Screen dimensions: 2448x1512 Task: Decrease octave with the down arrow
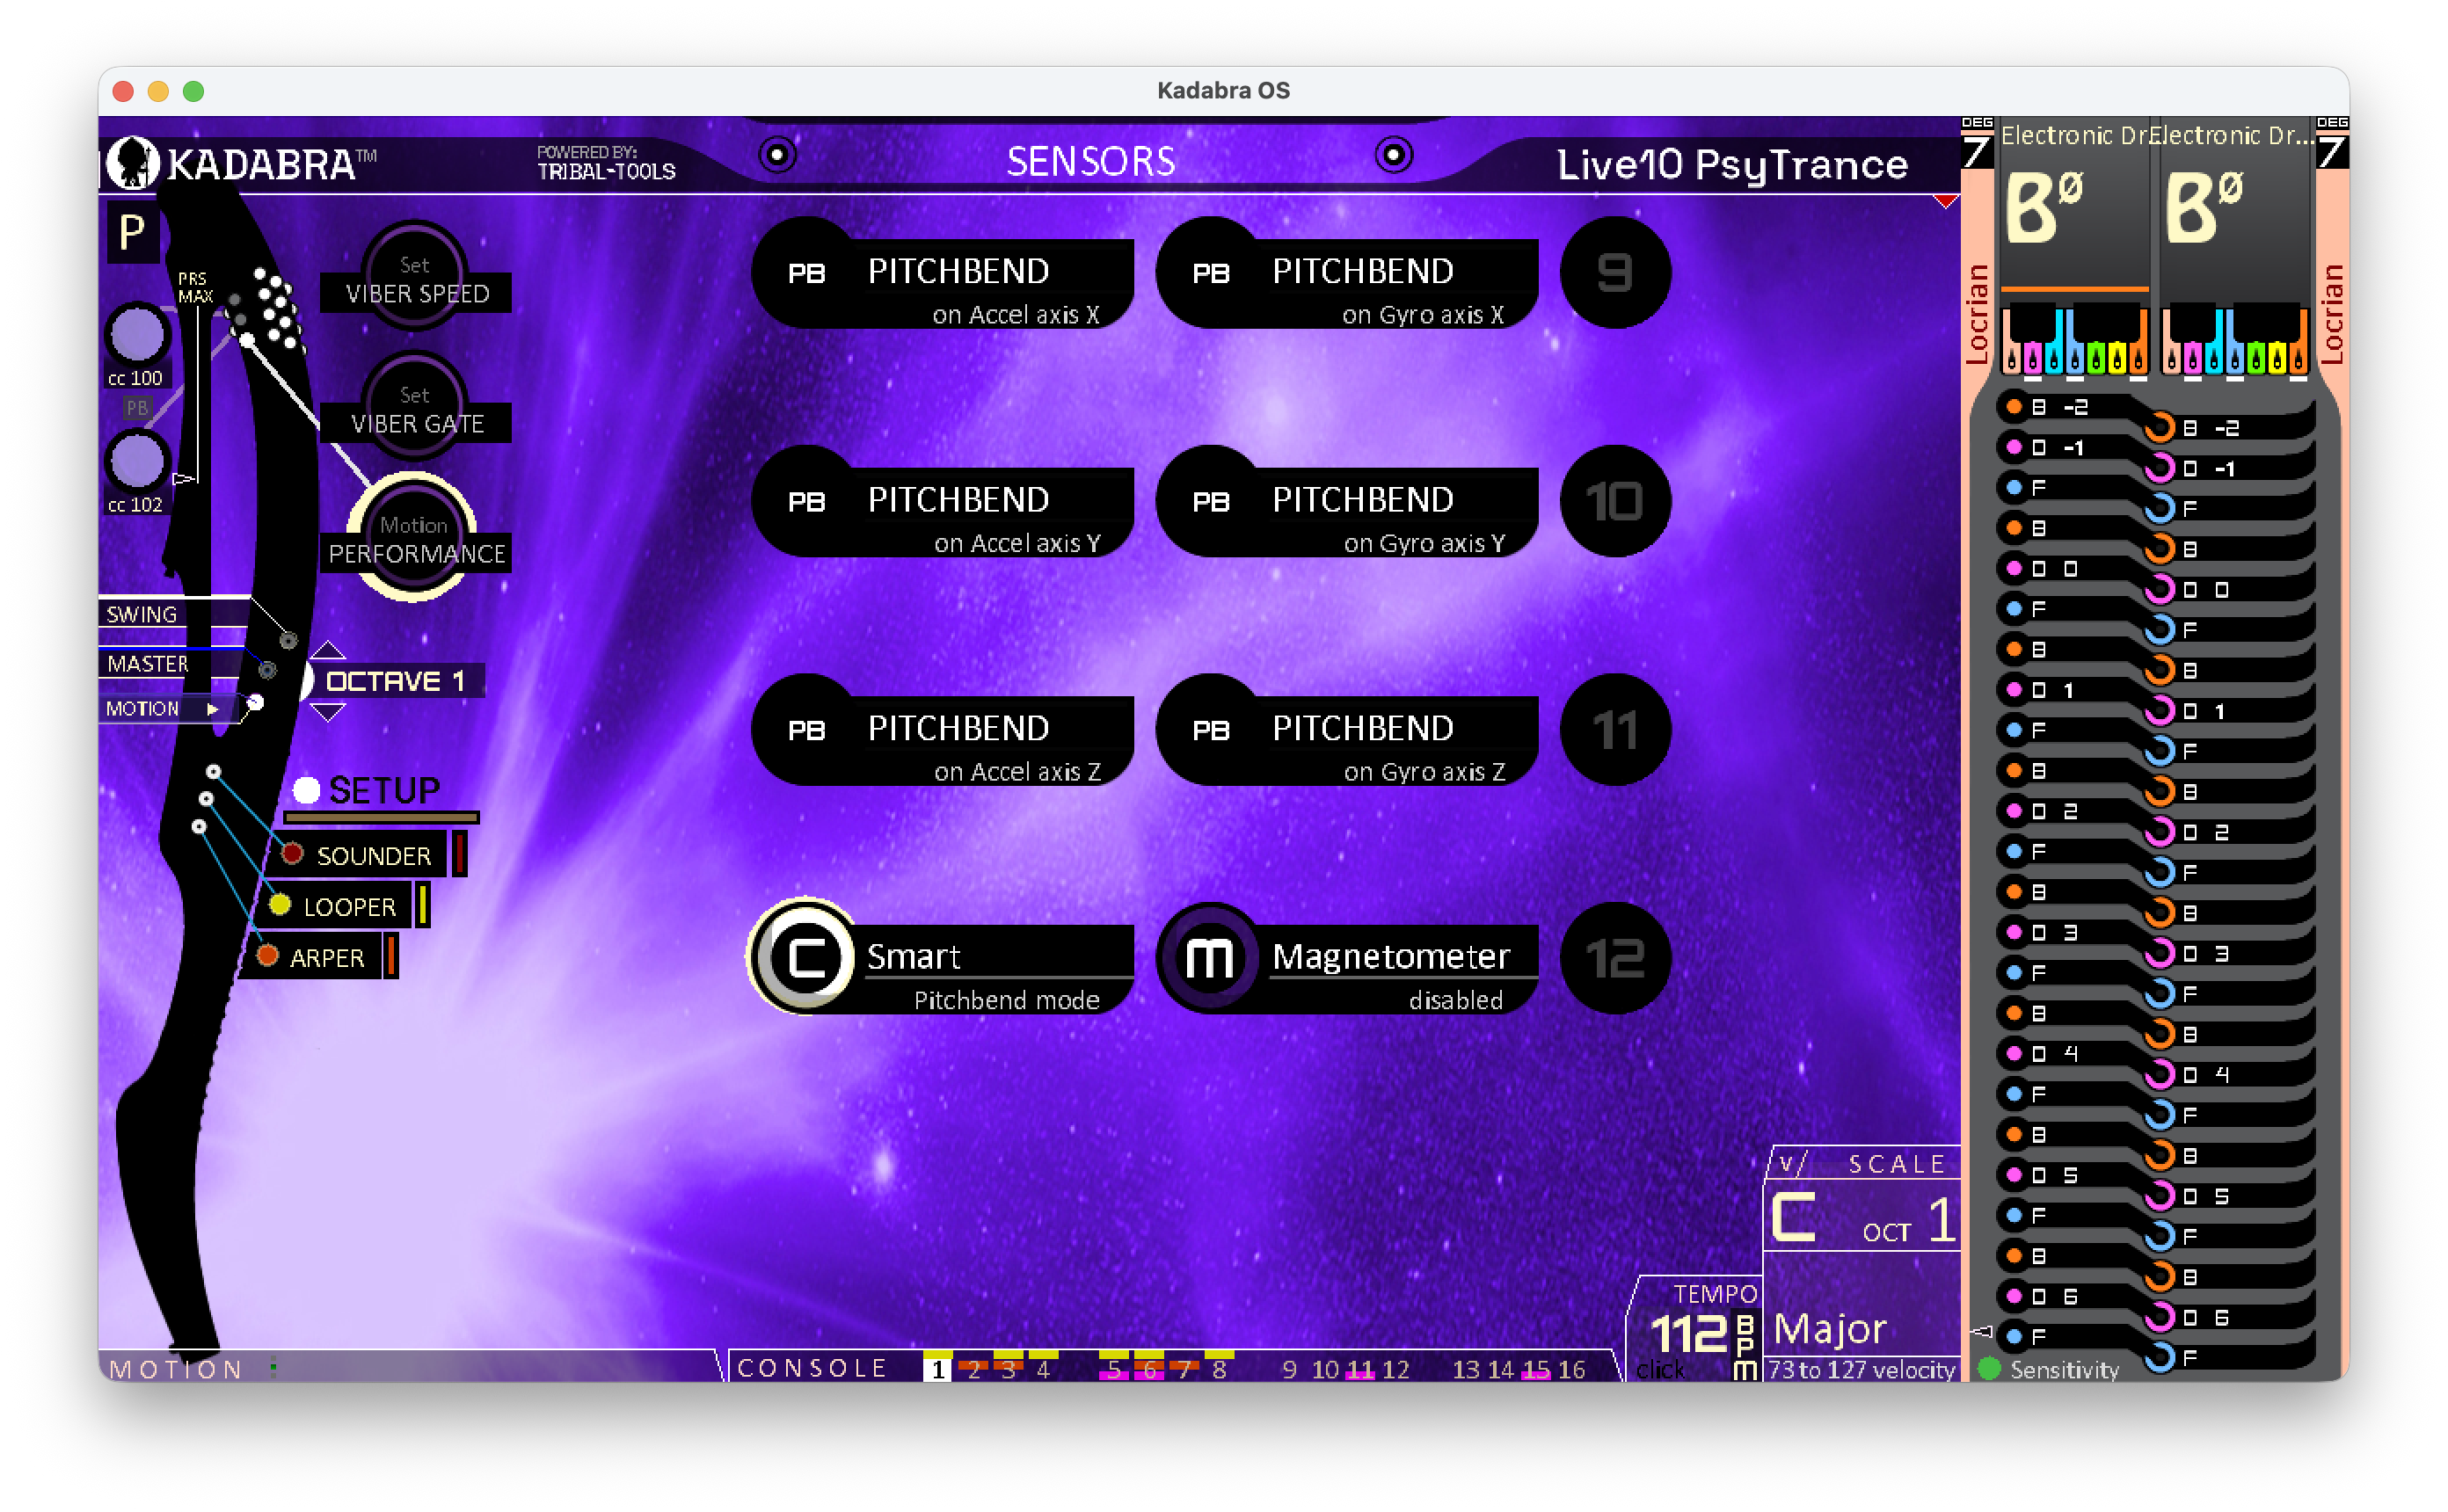click(x=327, y=712)
